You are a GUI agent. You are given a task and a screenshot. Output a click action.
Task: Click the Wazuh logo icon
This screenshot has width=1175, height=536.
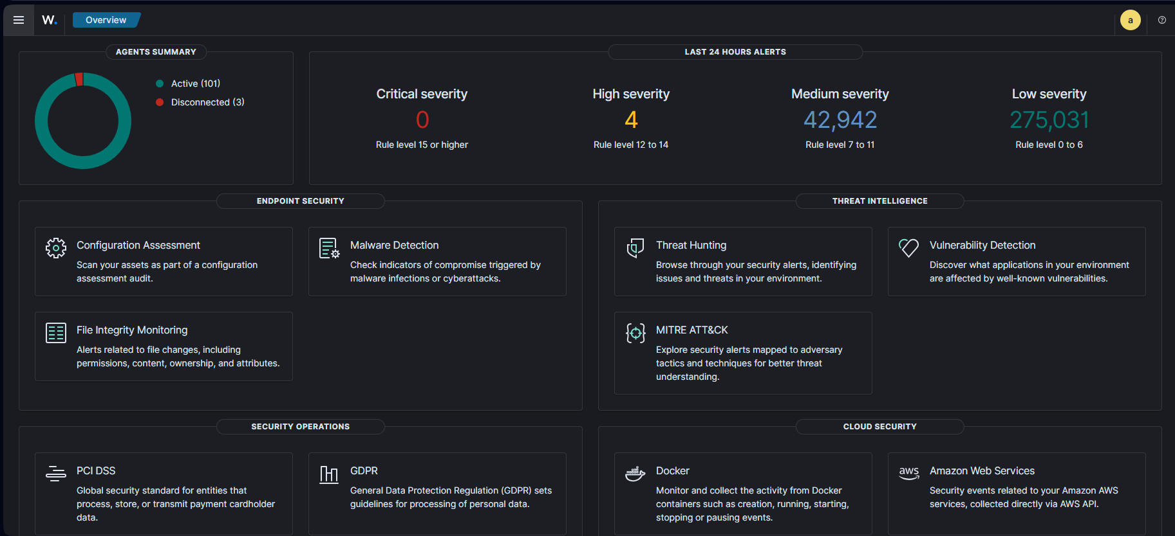click(50, 20)
